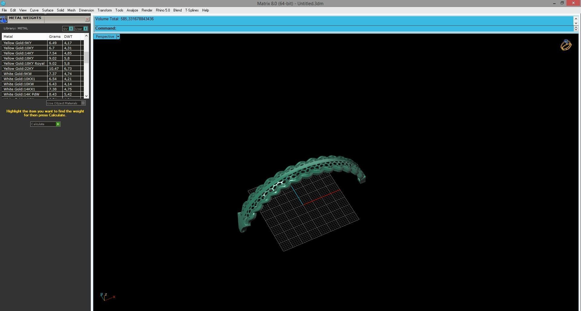The height and width of the screenshot is (311, 581).
Task: Select the White Gold:10KX1 row
Action: tap(43, 79)
